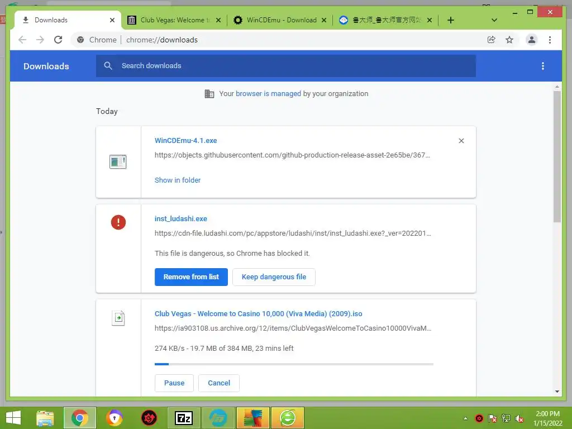Click the managed organization building icon
The width and height of the screenshot is (572, 429).
(209, 94)
